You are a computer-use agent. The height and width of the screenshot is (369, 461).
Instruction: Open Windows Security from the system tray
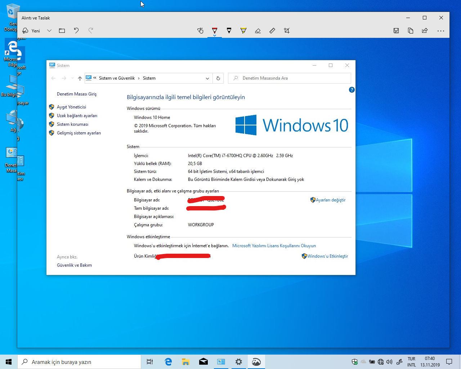pyautogui.click(x=355, y=362)
